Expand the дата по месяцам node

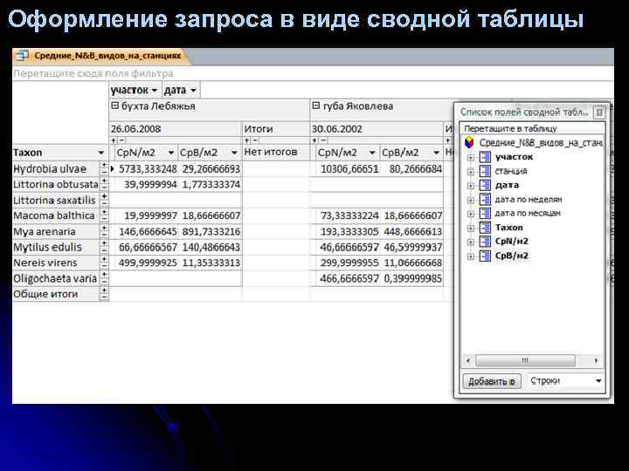pos(470,214)
